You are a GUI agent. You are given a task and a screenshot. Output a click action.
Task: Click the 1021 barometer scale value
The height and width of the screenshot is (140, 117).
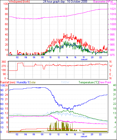click(113, 9)
